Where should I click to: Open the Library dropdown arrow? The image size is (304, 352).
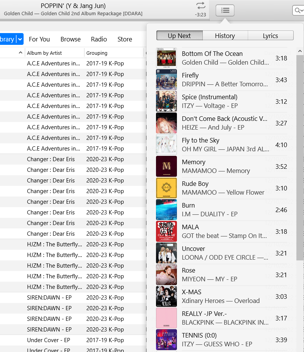click(x=20, y=39)
